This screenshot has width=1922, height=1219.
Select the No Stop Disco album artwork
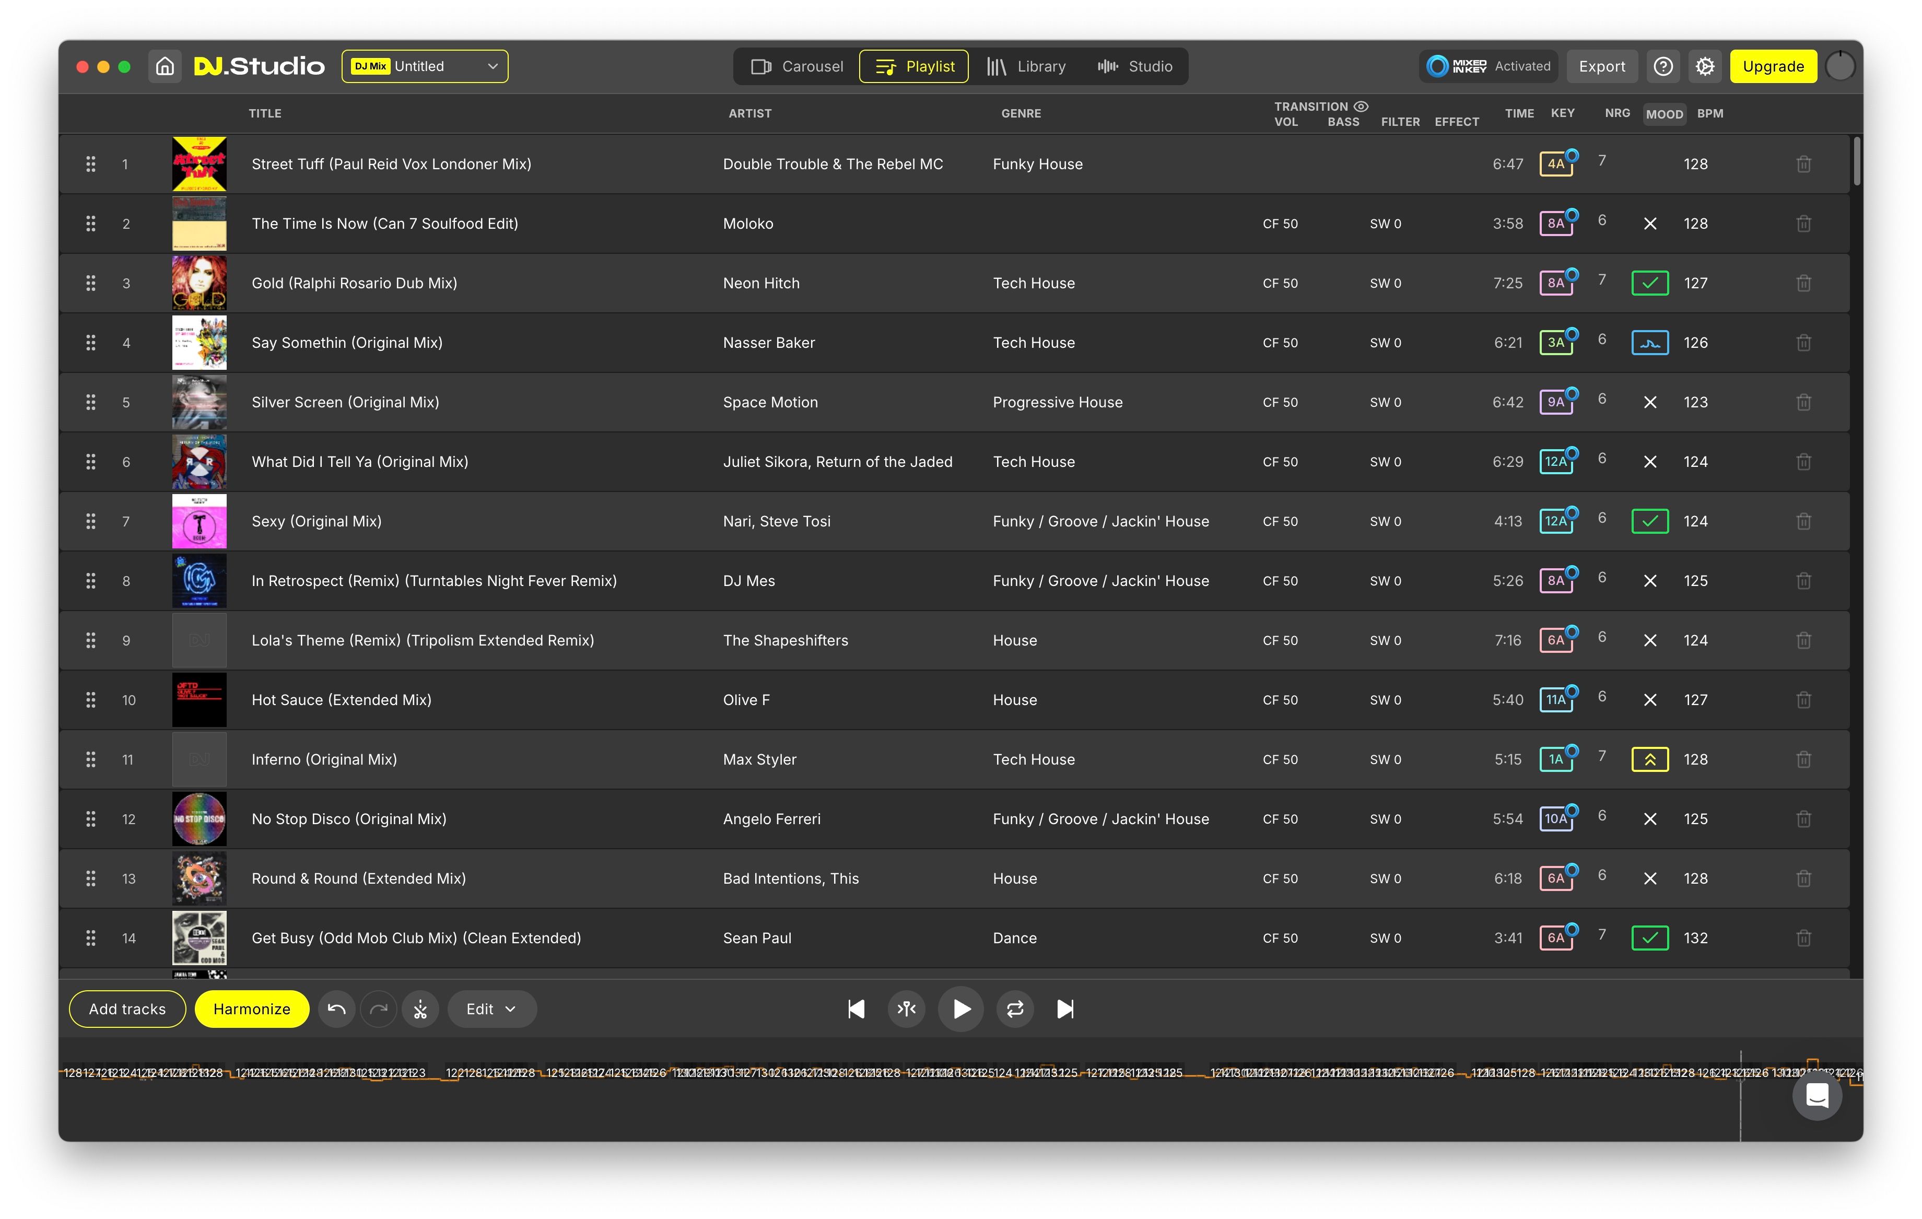coord(200,819)
